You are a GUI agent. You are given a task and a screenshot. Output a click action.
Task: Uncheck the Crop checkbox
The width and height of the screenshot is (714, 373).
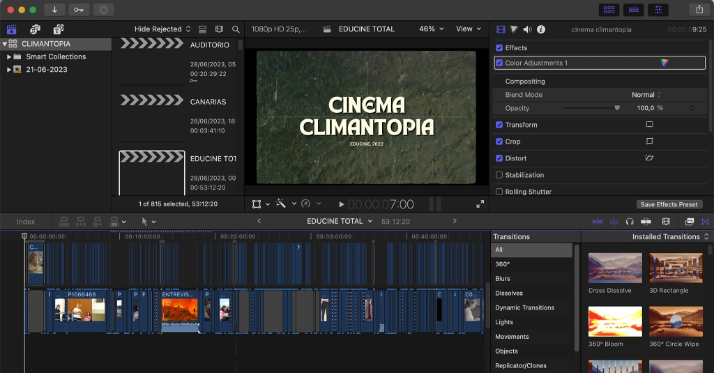(499, 142)
